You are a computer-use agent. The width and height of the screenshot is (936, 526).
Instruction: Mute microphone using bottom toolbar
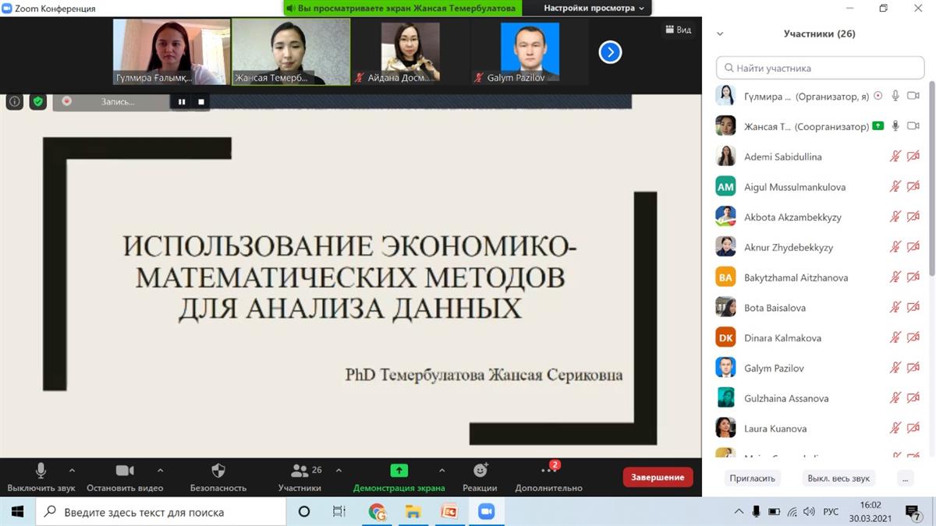41,471
